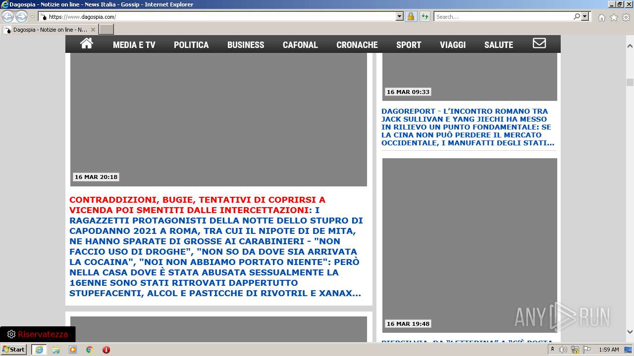Show hidden system tray icons
The width and height of the screenshot is (634, 356).
[552, 350]
